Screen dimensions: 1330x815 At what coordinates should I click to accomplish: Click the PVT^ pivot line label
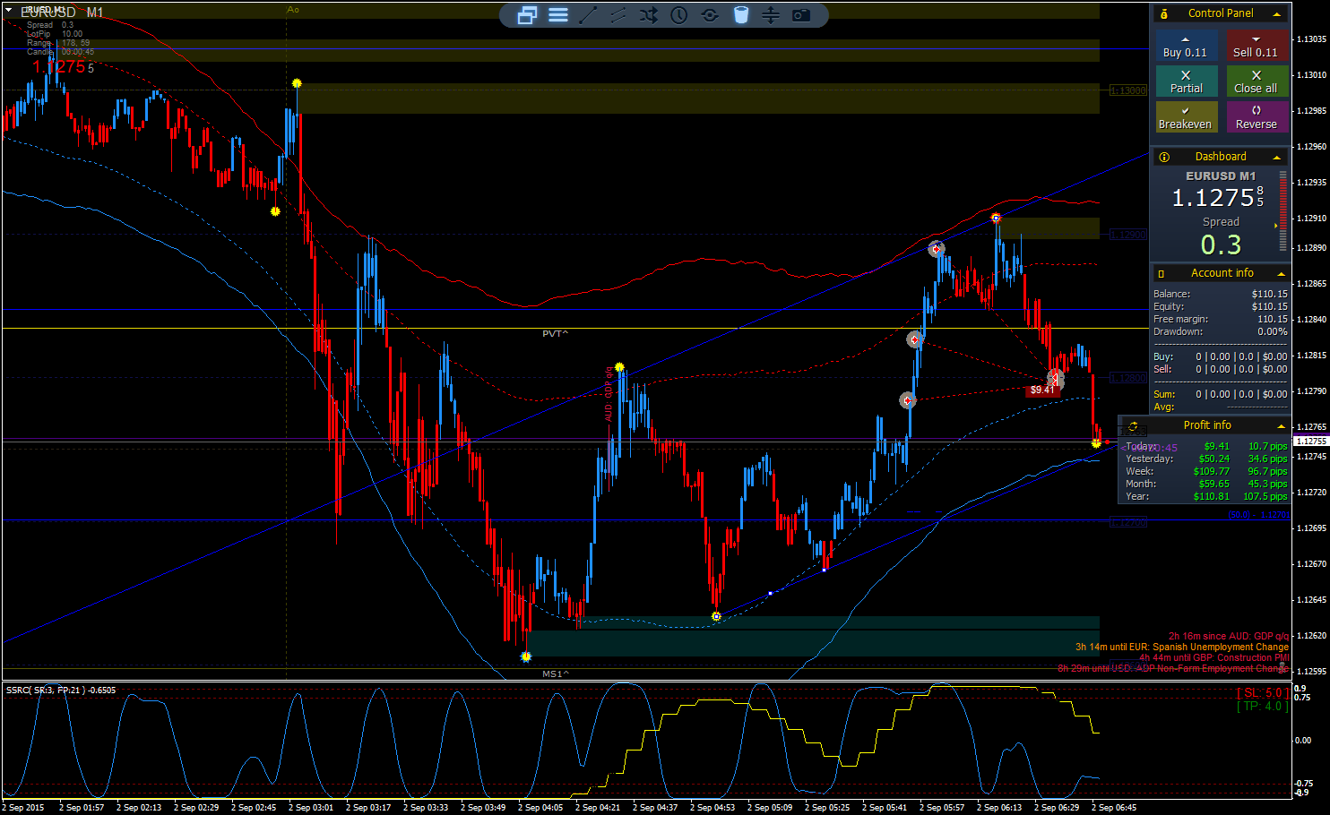pos(555,333)
